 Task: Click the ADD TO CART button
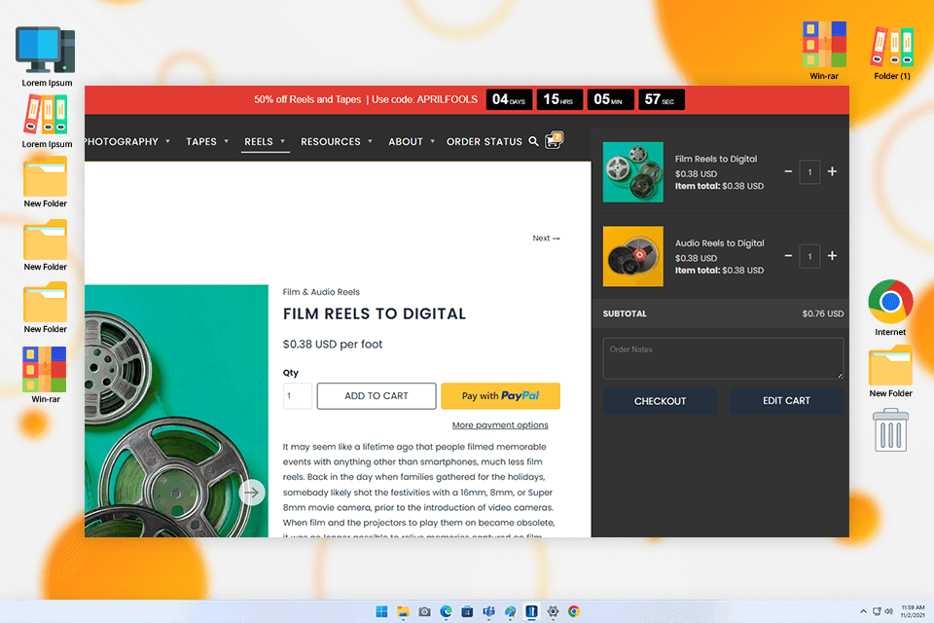point(377,396)
